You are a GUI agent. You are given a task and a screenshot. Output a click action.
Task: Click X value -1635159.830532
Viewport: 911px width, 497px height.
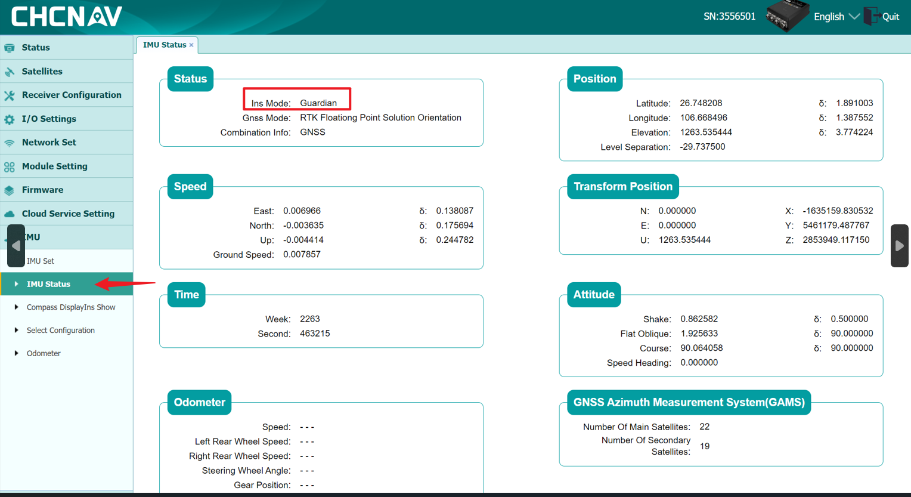click(838, 211)
